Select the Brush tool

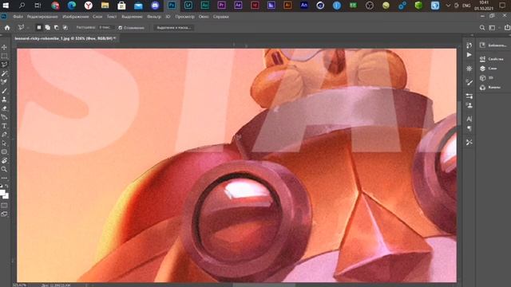4,91
